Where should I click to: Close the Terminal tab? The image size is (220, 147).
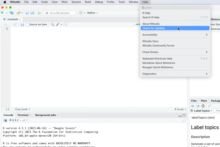point(30,115)
